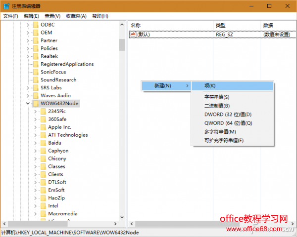Click the SonicFocus folder icon
Viewport: 297px width, 237px height.
(x=36, y=72)
